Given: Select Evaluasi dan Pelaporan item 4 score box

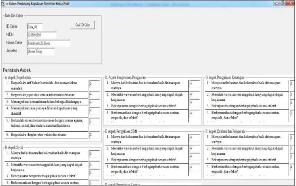Looking at the screenshot, I should coord(292,167).
